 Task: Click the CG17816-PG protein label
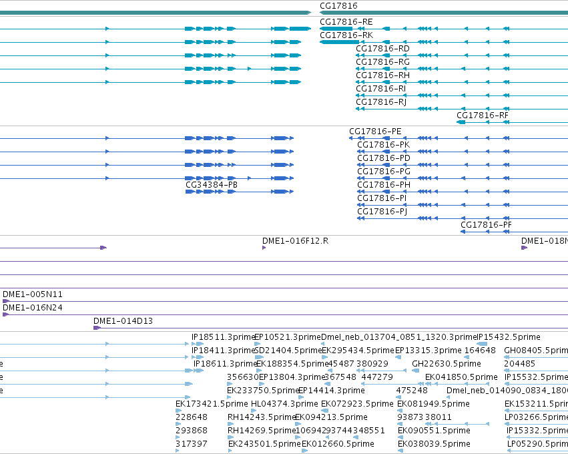tap(384, 172)
